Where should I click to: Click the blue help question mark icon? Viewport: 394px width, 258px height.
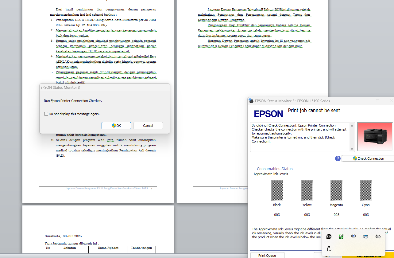point(338,158)
